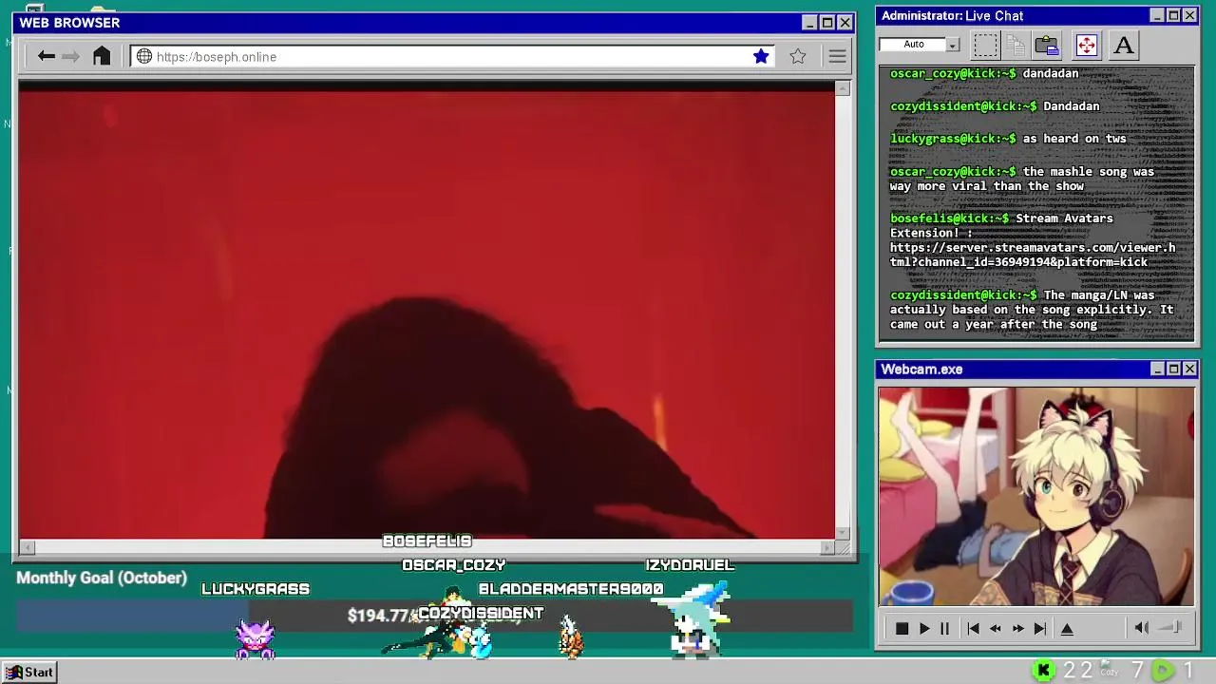Open the font 'A' tool in Live Chat
The image size is (1216, 684).
point(1124,45)
